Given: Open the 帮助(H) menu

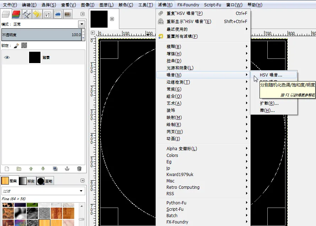Looking at the screenshot, I should (255, 5).
